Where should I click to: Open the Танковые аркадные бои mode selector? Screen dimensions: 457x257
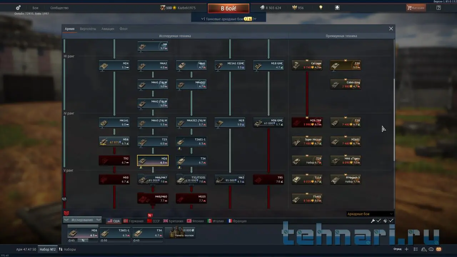228,19
